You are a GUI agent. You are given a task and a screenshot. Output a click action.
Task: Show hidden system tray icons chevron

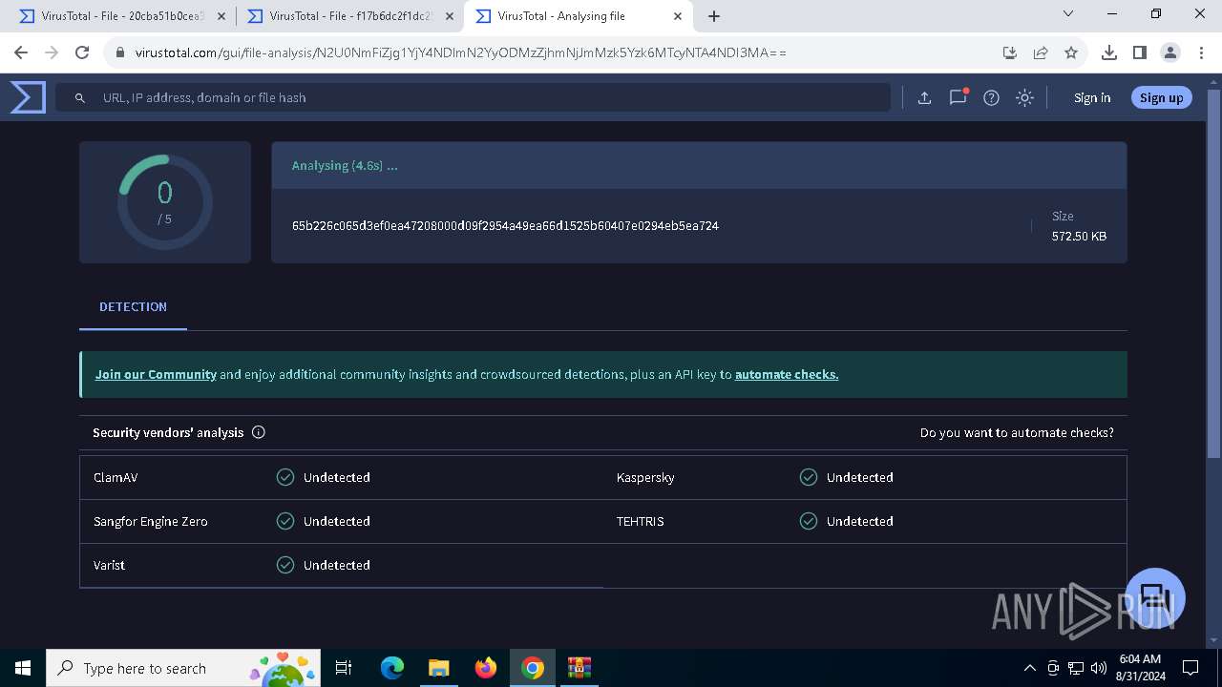[1029, 668]
